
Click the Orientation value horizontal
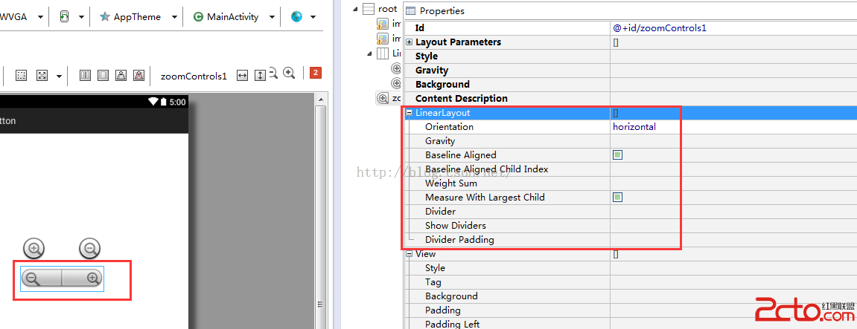pyautogui.click(x=634, y=127)
